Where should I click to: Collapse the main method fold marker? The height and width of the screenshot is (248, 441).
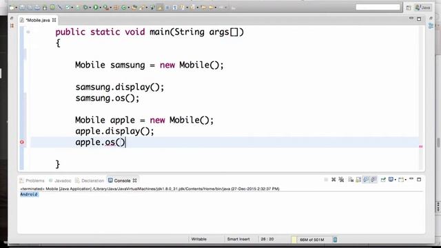28,32
